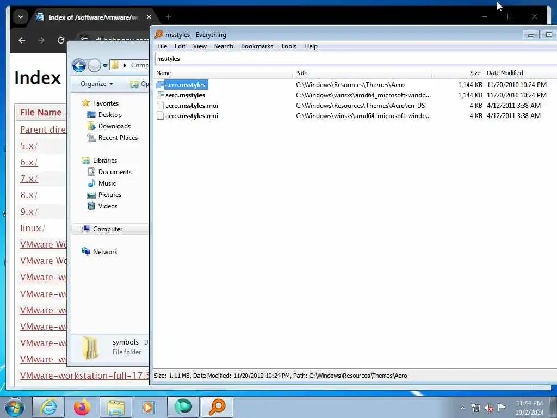Image resolution: width=557 pixels, height=418 pixels.
Task: Click the File Name column link in browser
Action: [40, 112]
